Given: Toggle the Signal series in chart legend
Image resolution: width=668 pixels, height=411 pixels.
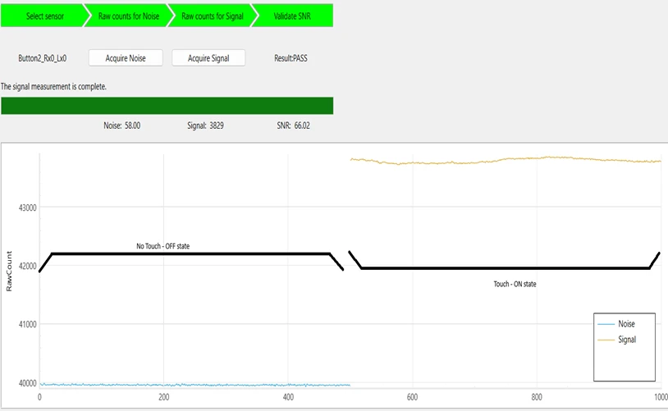Looking at the screenshot, I should (625, 339).
